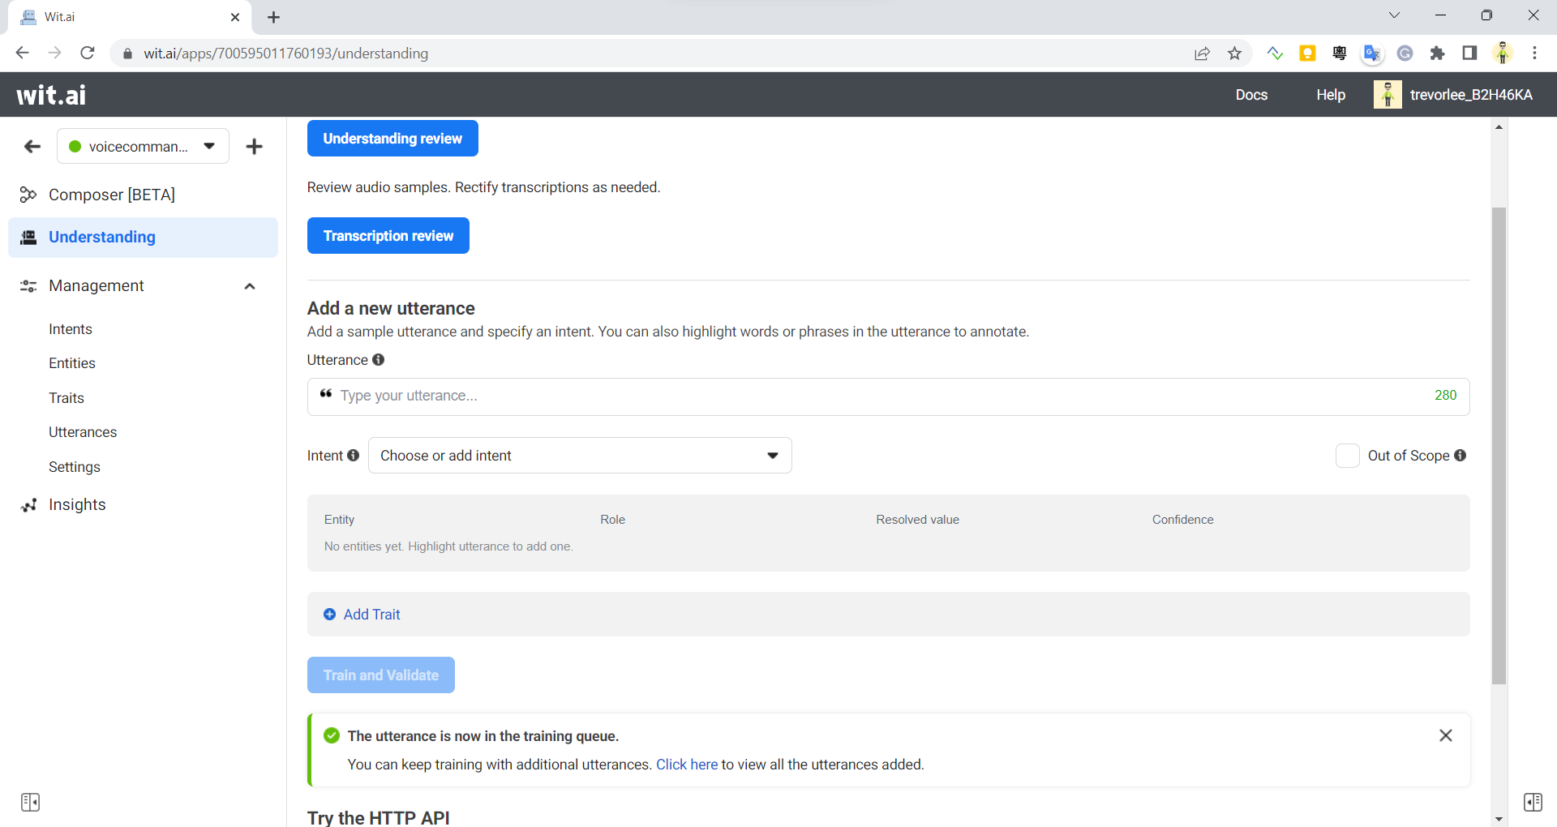Click the green checkmark extension icon
Screen dimensions: 1557x827
(1275, 54)
